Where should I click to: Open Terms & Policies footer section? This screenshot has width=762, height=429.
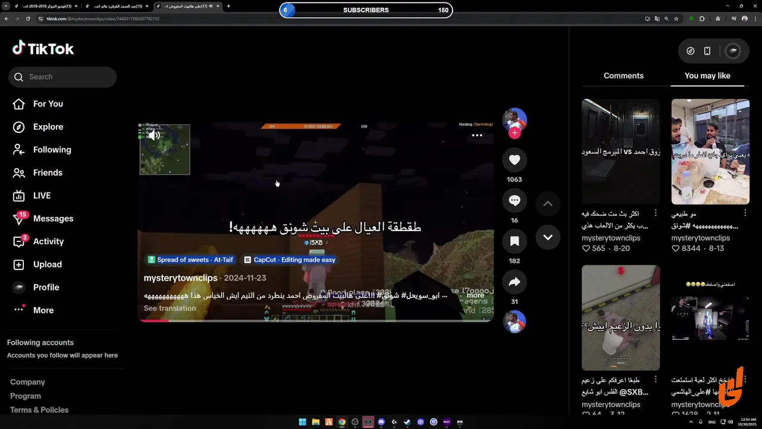pyautogui.click(x=39, y=410)
